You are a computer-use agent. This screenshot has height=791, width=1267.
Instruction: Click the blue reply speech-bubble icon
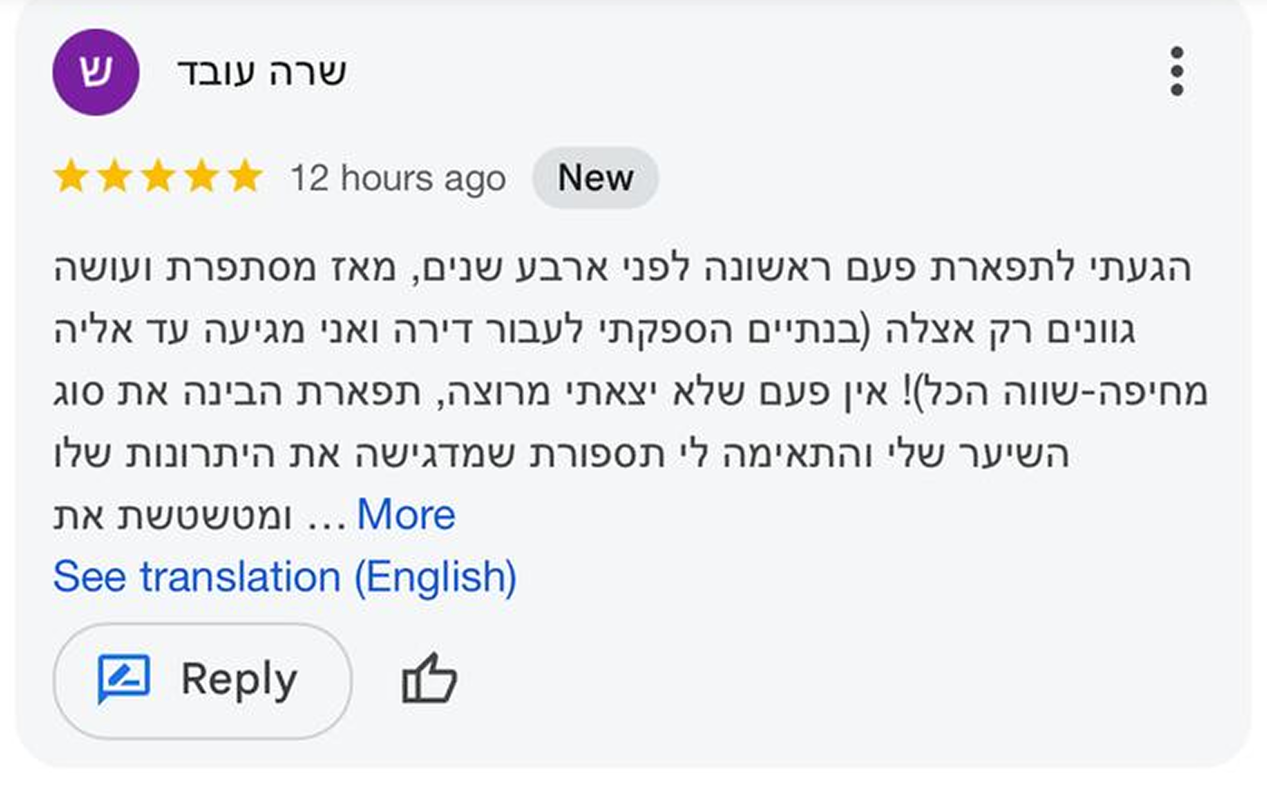(124, 678)
